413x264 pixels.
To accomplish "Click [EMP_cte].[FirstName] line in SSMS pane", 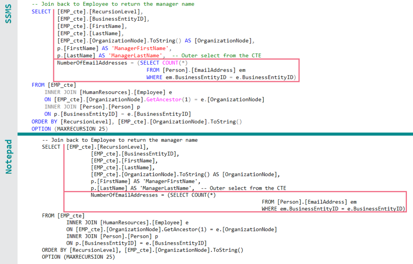I will [92, 26].
